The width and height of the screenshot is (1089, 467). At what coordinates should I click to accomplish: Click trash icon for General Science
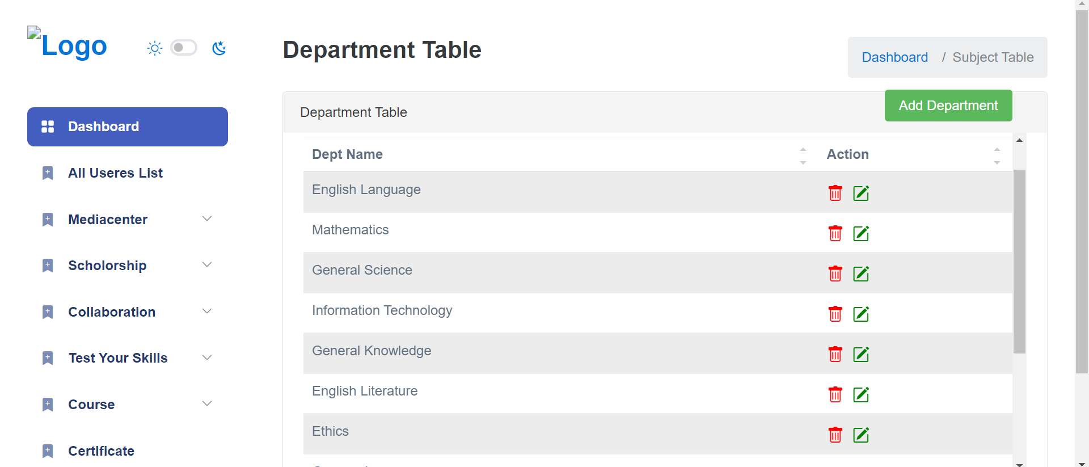[835, 274]
